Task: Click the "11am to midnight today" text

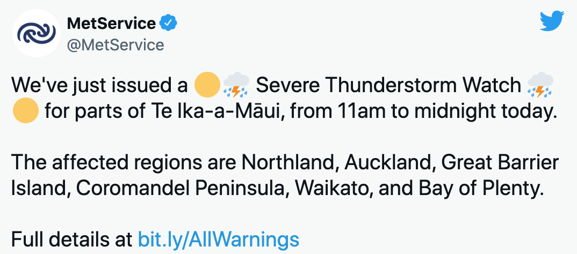Action: 444,111
